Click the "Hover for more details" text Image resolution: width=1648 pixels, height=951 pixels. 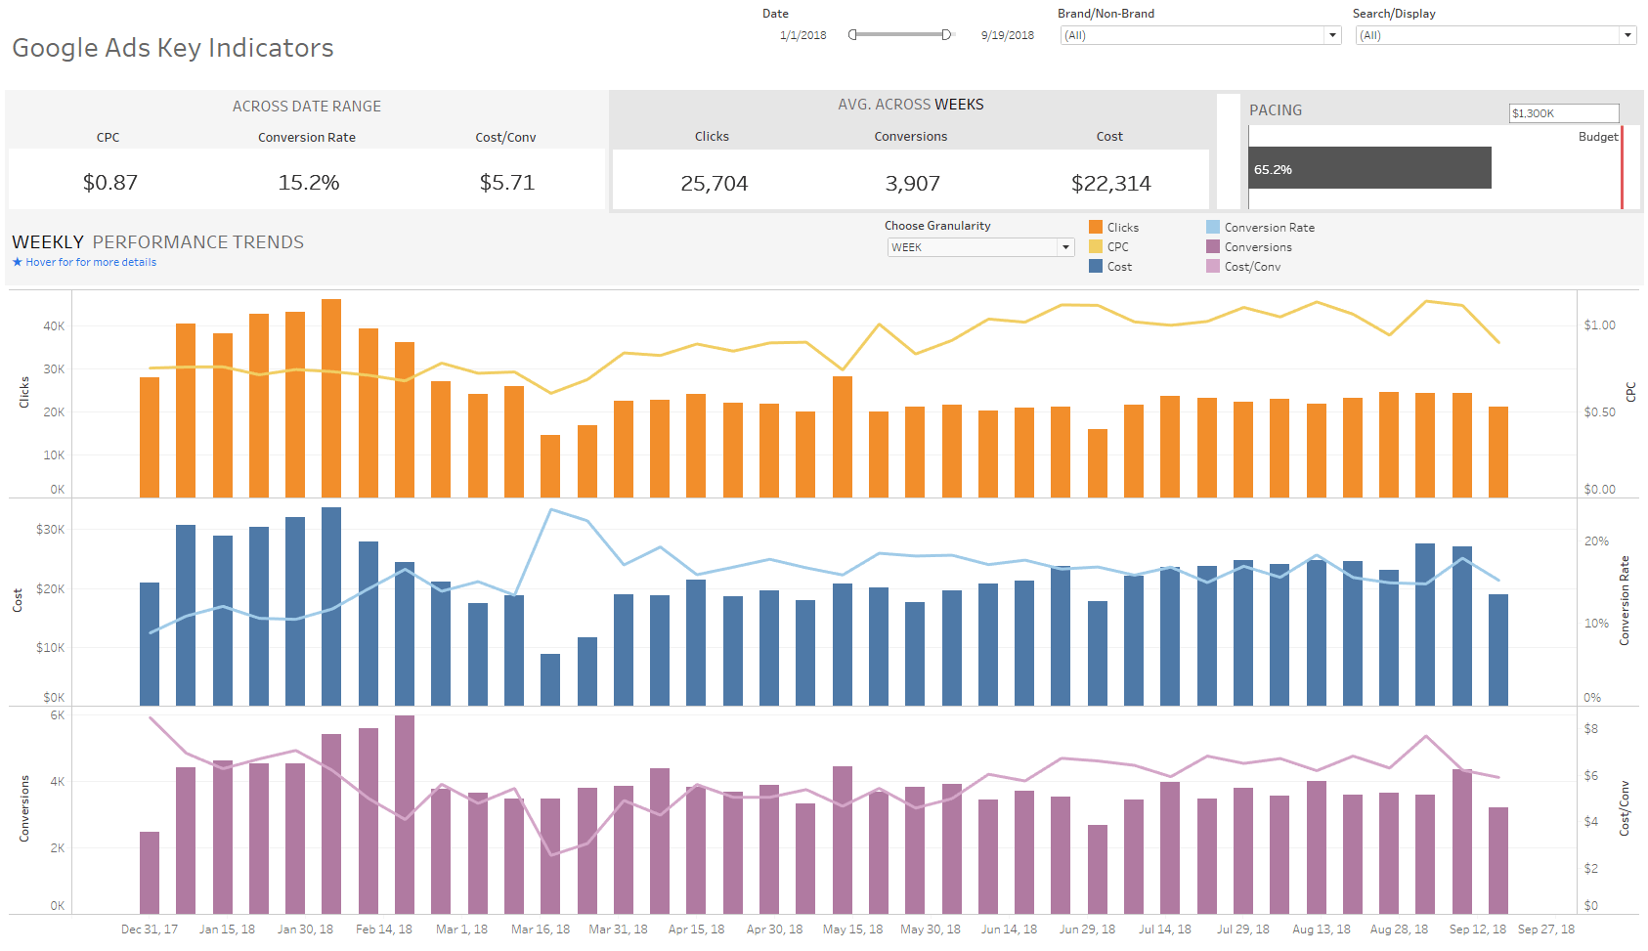pyautogui.click(x=91, y=262)
